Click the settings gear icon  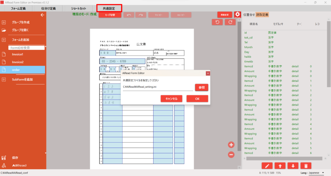pyautogui.click(x=238, y=15)
